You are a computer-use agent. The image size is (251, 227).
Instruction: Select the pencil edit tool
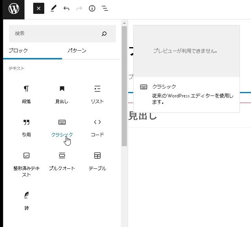(53, 9)
